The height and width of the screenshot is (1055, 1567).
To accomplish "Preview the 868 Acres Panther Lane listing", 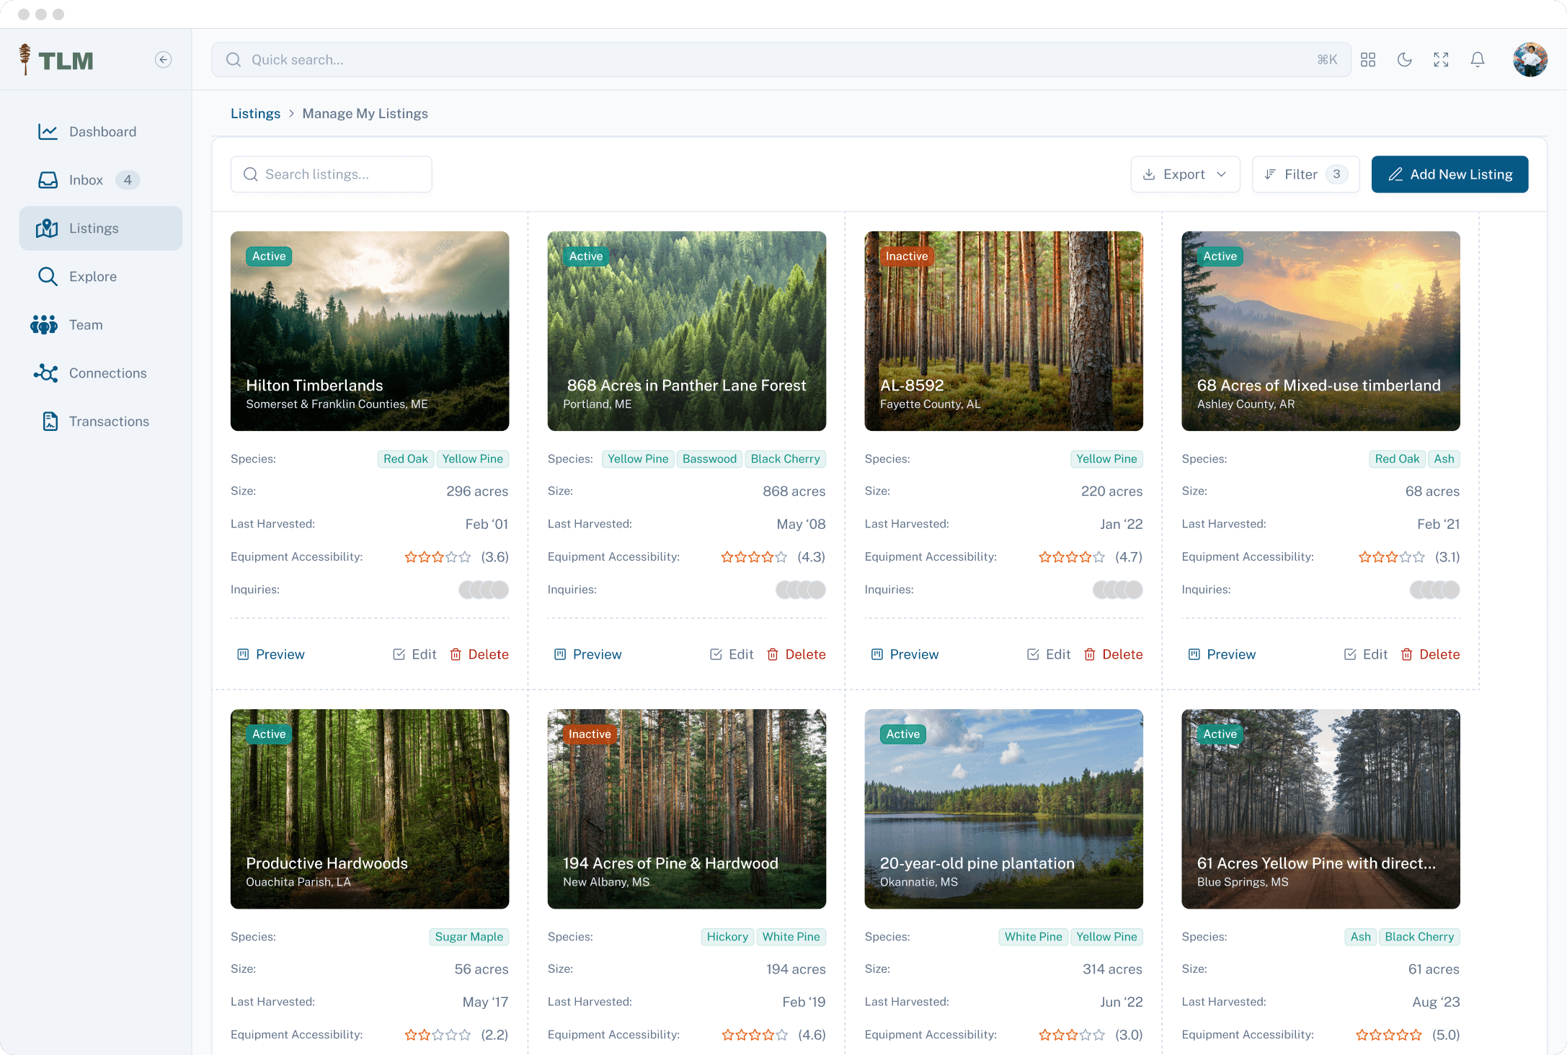I will pos(587,654).
